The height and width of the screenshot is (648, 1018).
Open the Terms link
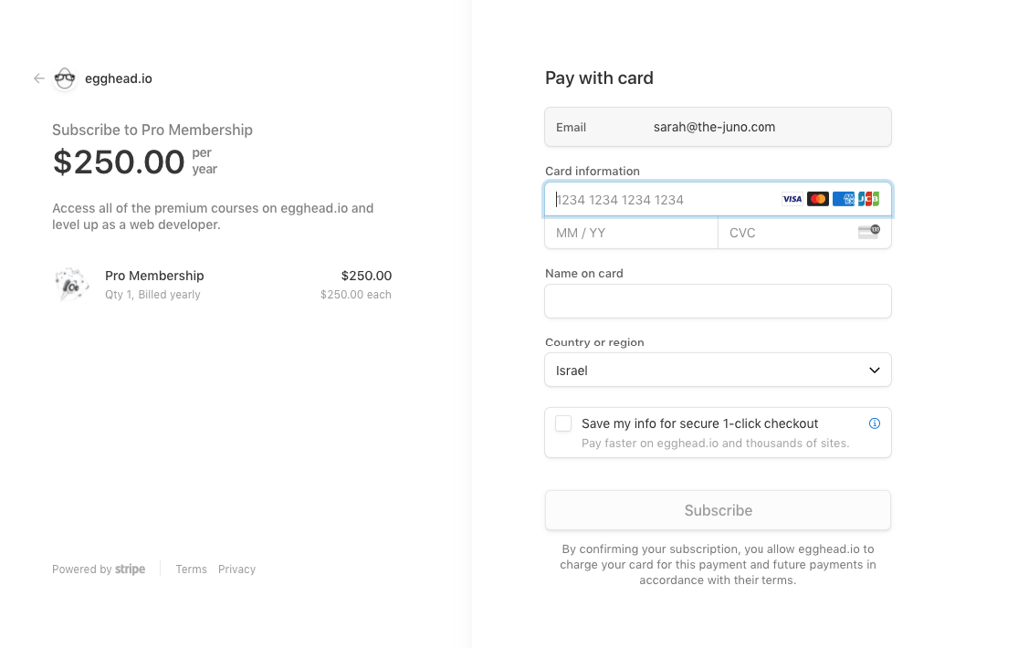191,570
